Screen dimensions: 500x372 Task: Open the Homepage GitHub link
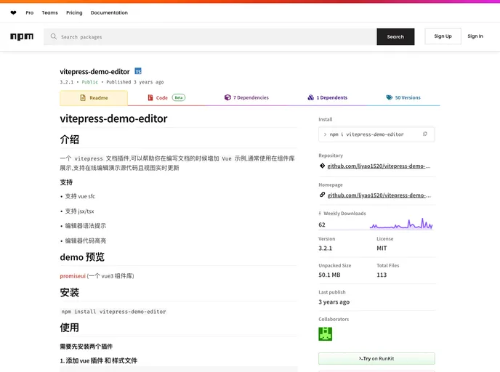click(x=379, y=195)
